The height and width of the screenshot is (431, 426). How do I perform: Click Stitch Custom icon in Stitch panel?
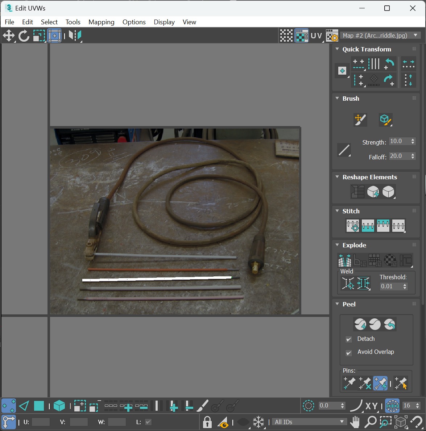click(x=398, y=226)
